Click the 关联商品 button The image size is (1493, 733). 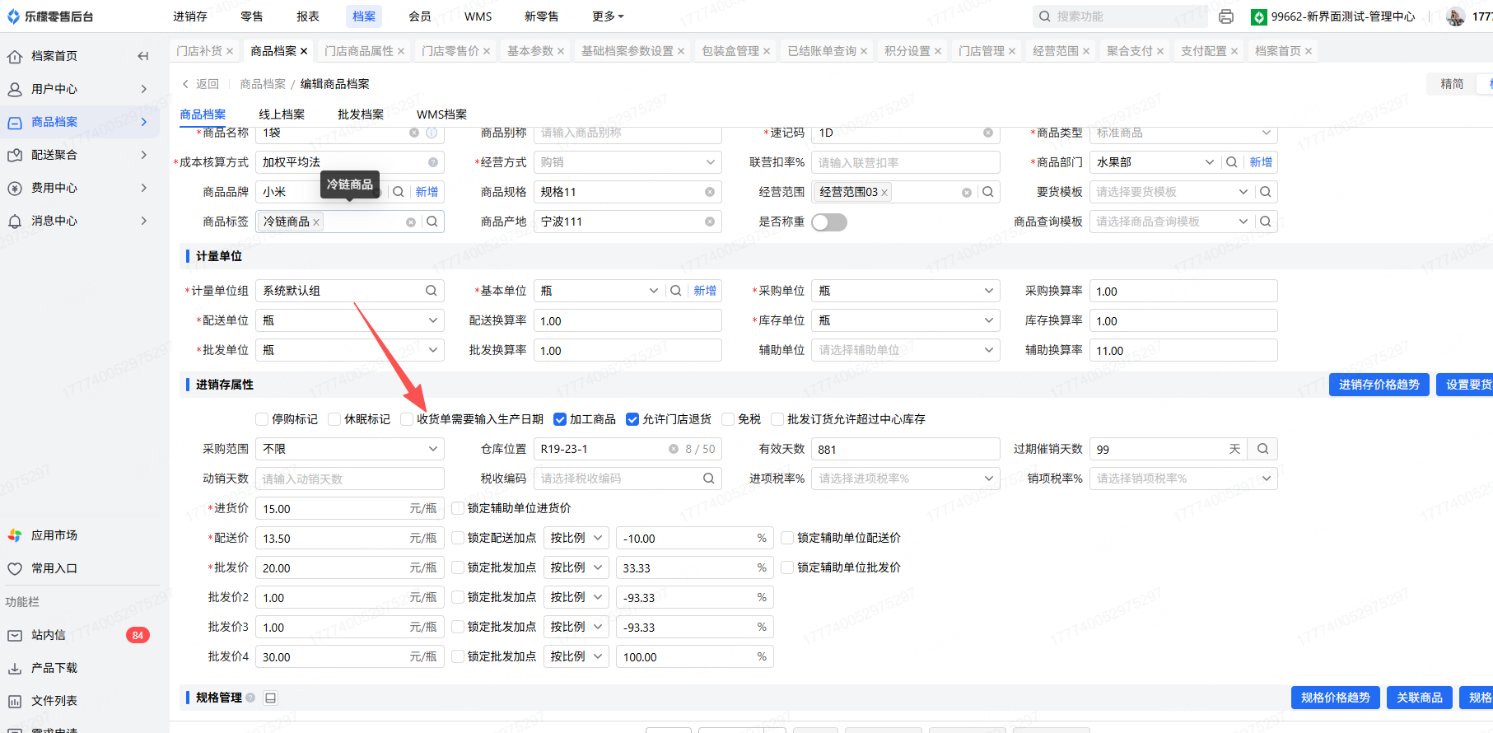(1420, 698)
